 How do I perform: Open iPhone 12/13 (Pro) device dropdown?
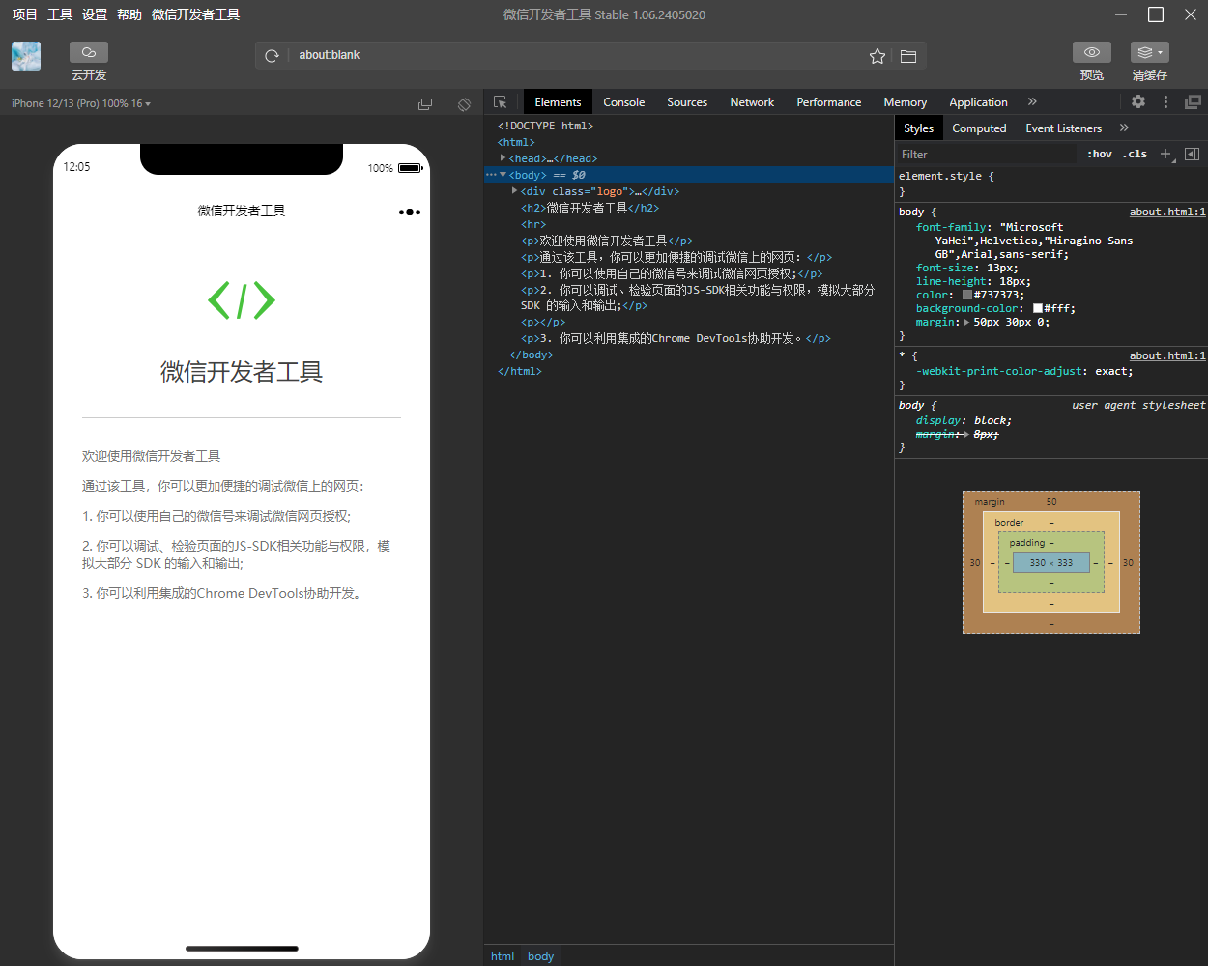(x=81, y=103)
